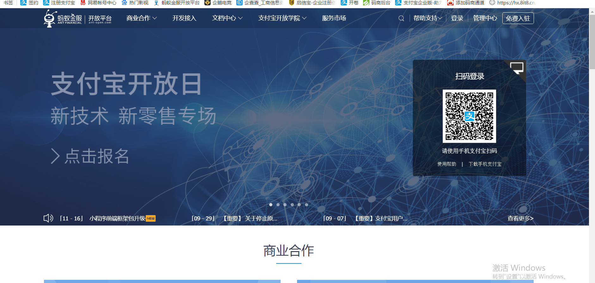Click the page vertical scrollbar thumb

pyautogui.click(x=592, y=42)
